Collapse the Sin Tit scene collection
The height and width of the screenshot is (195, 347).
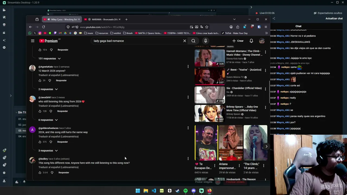(x=16, y=112)
